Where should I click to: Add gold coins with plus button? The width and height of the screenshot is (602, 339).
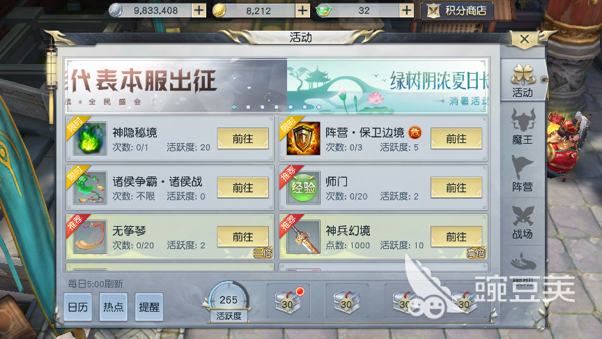coord(302,10)
